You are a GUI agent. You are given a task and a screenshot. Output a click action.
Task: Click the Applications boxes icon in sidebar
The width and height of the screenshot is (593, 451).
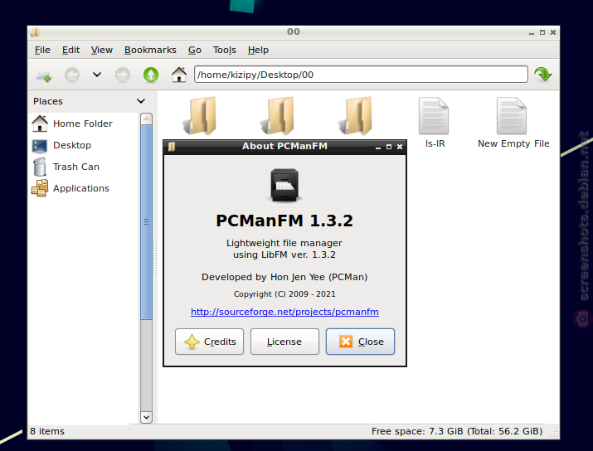(40, 188)
